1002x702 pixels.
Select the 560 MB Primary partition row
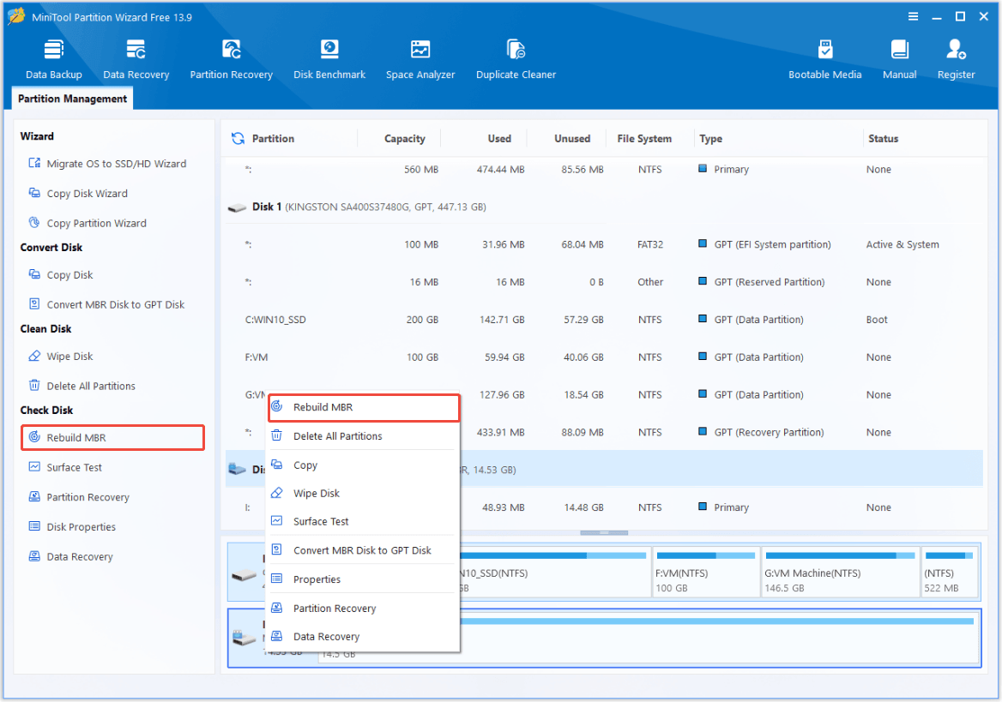click(603, 169)
